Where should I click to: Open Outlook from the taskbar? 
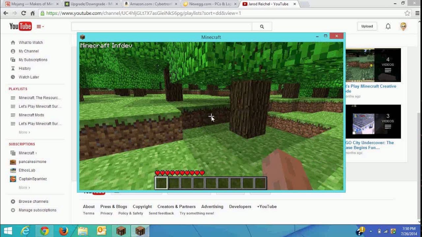[x=102, y=231]
